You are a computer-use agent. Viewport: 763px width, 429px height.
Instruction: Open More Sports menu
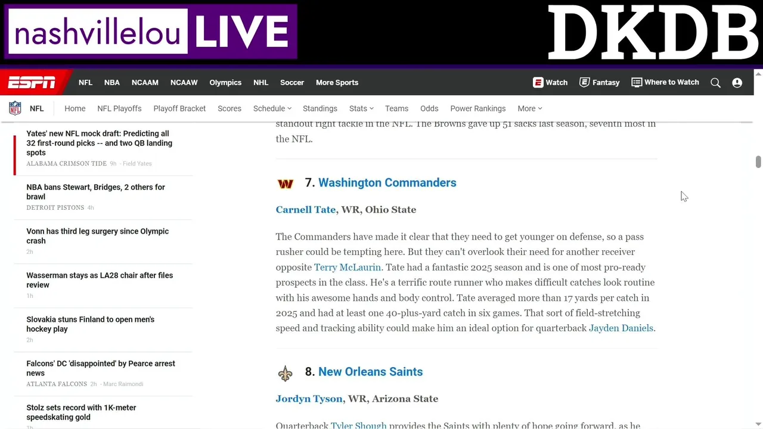337,82
